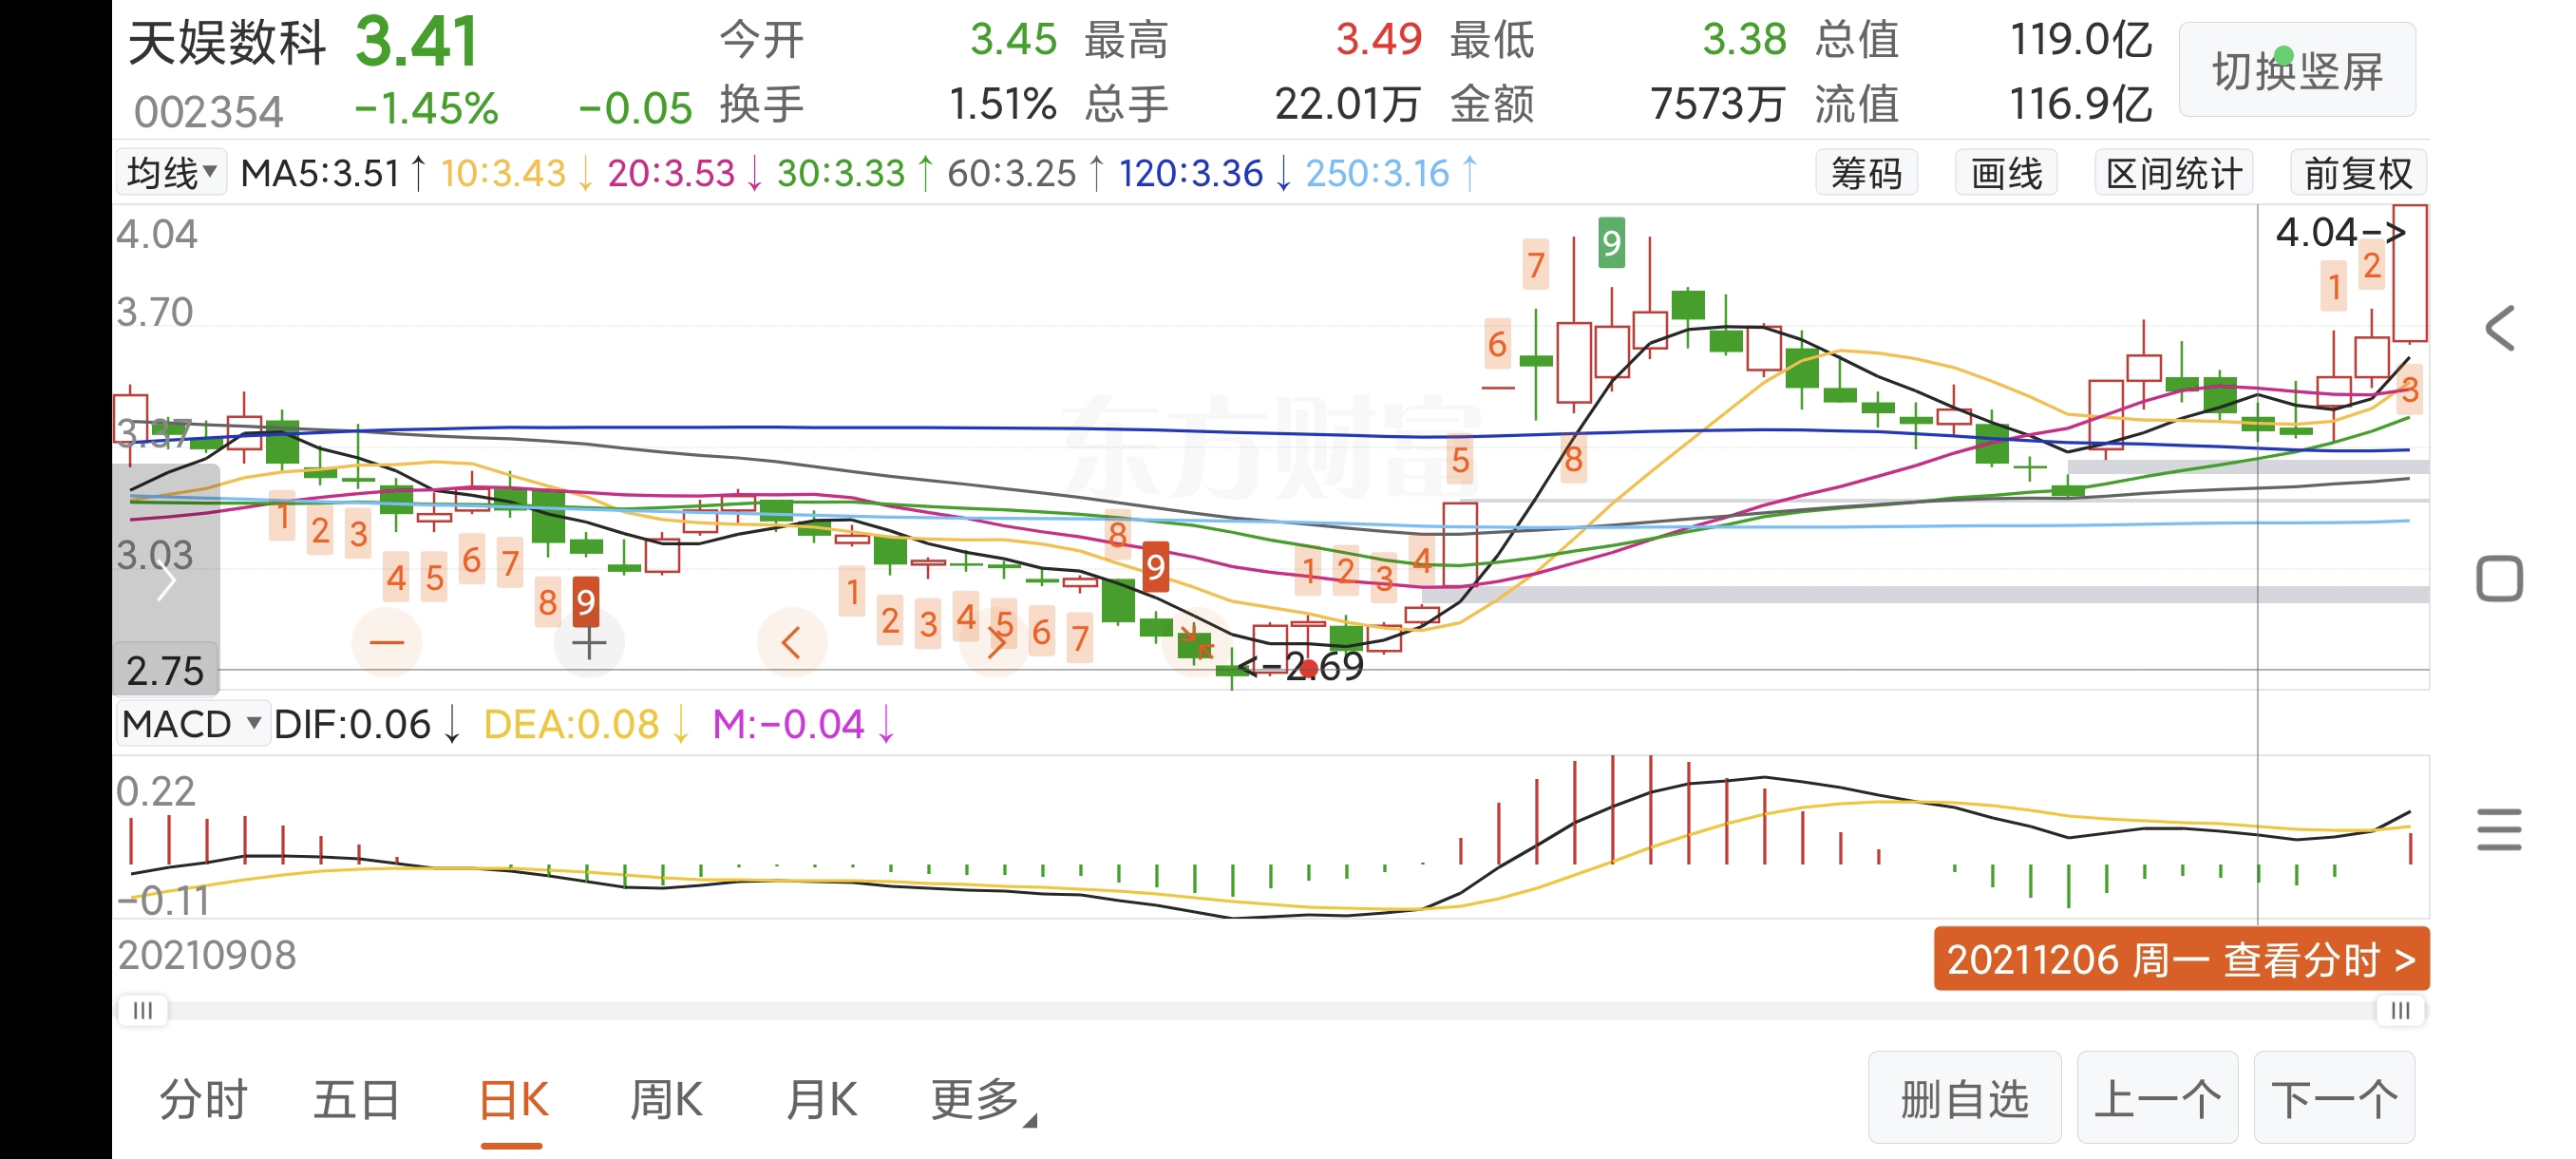Switch to 月K tab
Viewport: 2576px width, 1159px height.
[x=821, y=1099]
